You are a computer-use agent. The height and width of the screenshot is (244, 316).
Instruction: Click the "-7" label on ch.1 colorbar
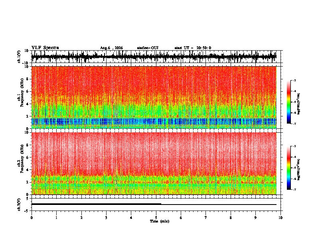click(x=294, y=124)
